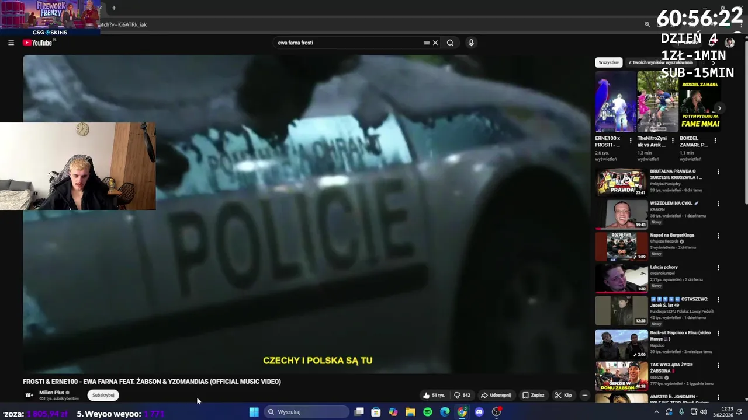Start voice search with the microphone icon
The height and width of the screenshot is (420, 748).
[x=471, y=43]
